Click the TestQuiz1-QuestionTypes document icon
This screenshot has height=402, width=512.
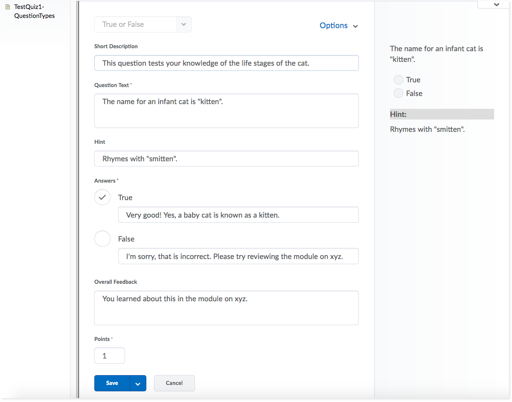point(7,7)
